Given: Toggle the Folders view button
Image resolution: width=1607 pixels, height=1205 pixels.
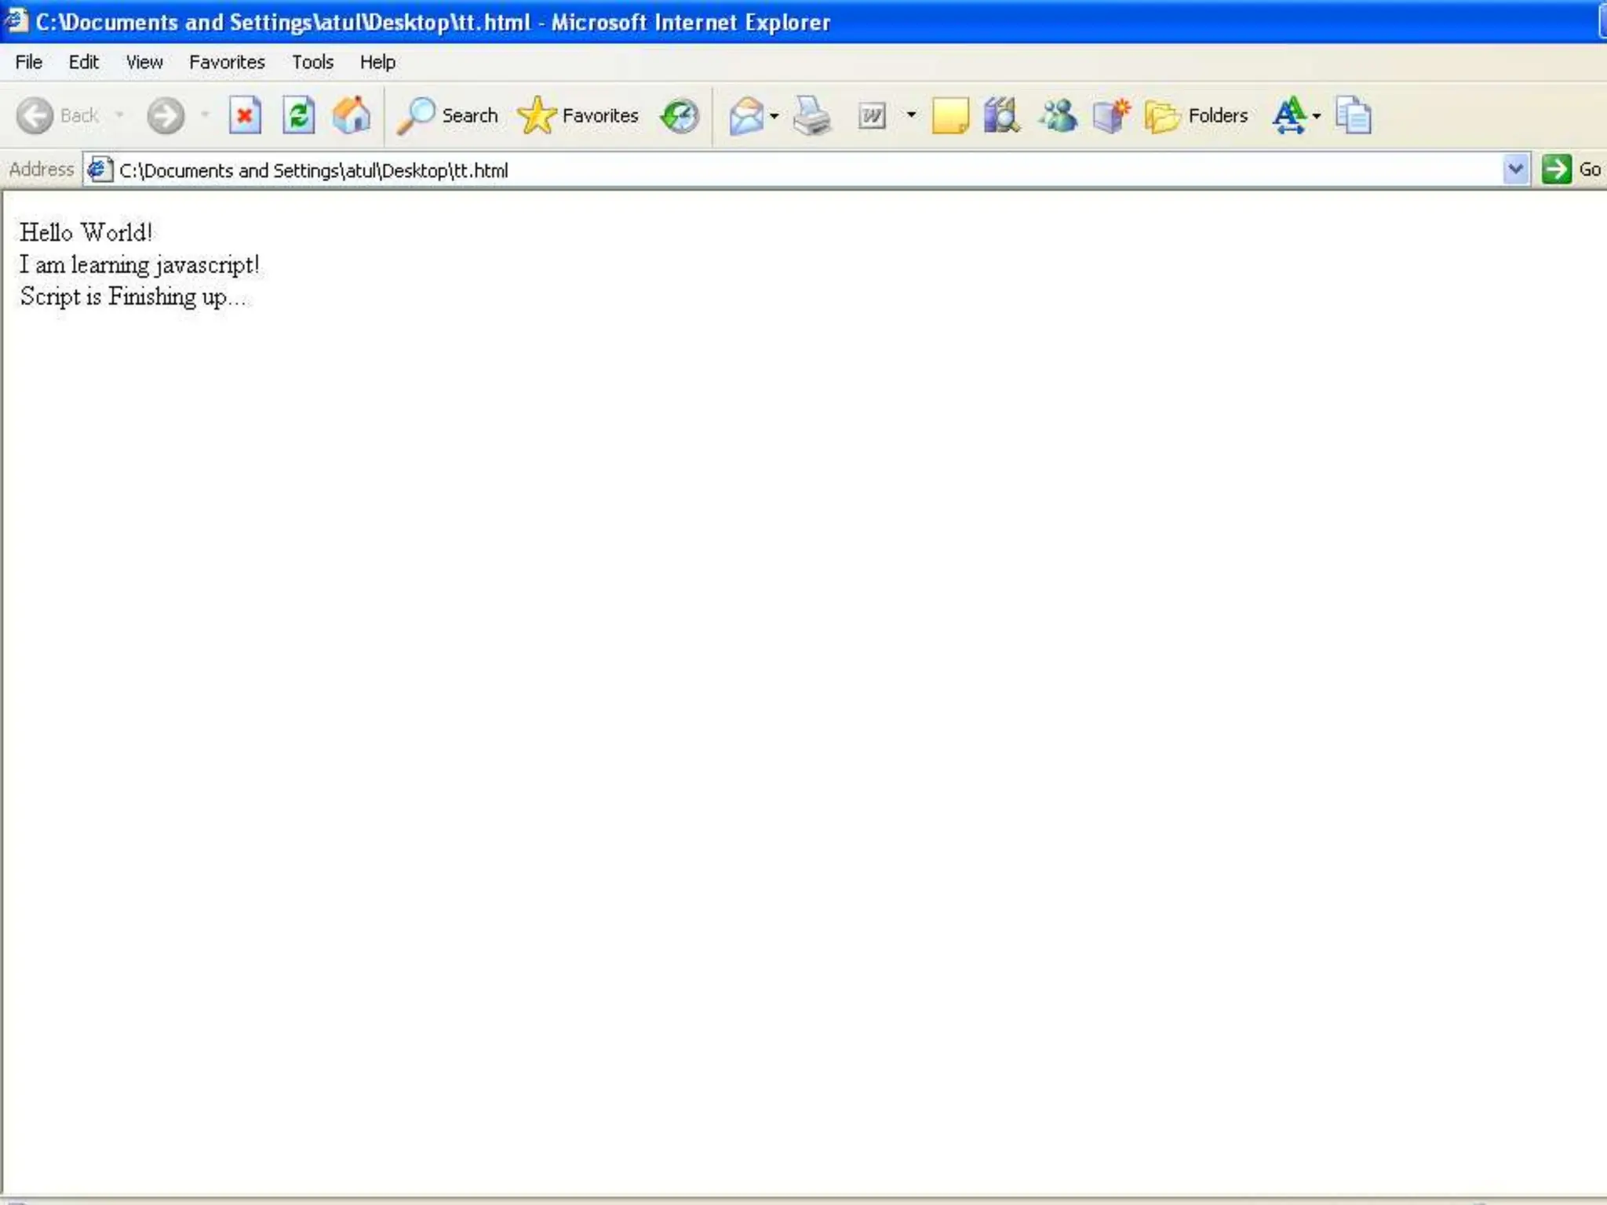Looking at the screenshot, I should 1197,116.
